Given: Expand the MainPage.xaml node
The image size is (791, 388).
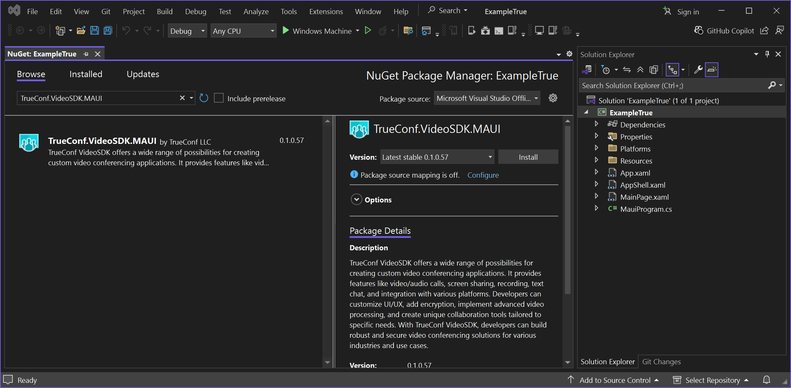Looking at the screenshot, I should 597,196.
